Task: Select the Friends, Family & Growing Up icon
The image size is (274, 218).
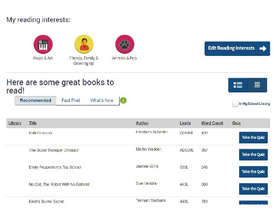Action: tap(84, 44)
